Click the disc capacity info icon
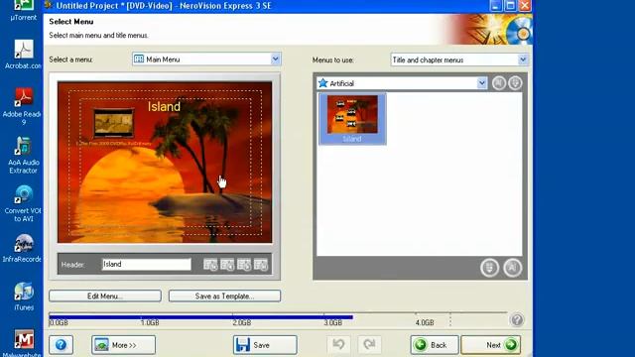635x357 pixels. [517, 319]
